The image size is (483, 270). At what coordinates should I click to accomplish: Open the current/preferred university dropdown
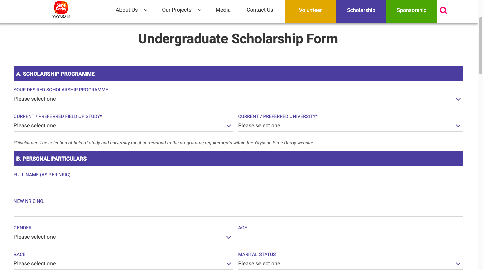click(x=350, y=126)
